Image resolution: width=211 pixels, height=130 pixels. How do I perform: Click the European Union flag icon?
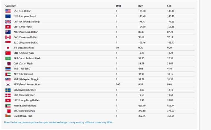tap(8, 16)
